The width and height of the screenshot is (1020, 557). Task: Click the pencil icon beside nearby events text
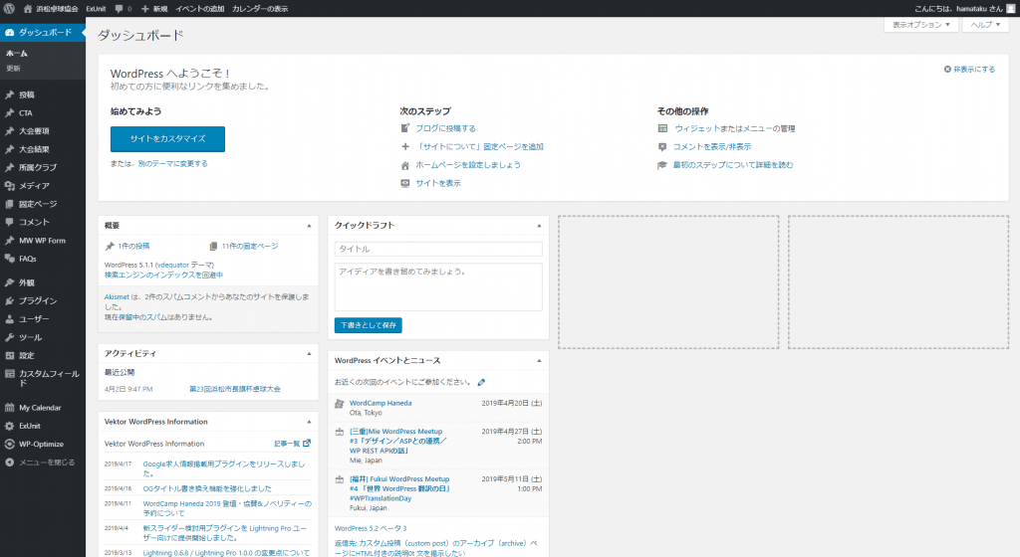[482, 382]
